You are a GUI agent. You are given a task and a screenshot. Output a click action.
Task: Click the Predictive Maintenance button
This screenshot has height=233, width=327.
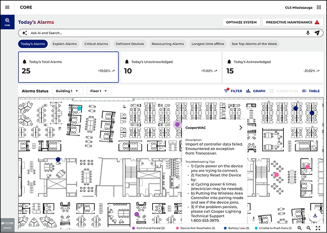click(x=293, y=22)
